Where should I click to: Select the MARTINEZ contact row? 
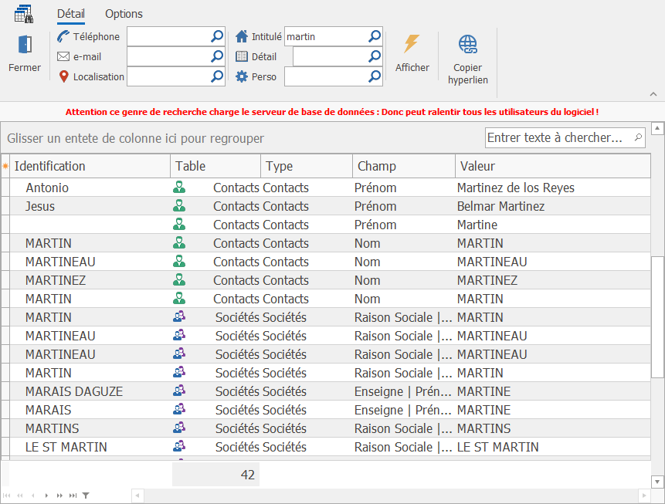(x=56, y=280)
